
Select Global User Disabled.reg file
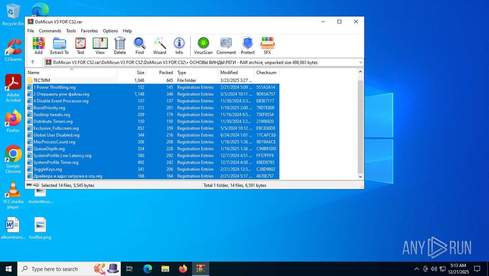click(x=56, y=135)
